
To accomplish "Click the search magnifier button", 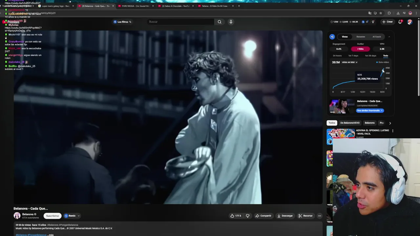I will tap(220, 22).
